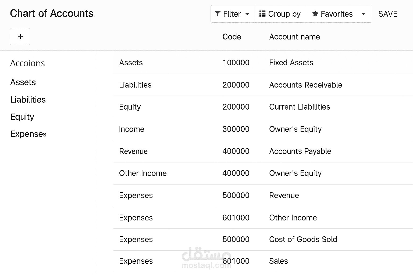Click Revenue type in Accounts Payable row

[133, 151]
